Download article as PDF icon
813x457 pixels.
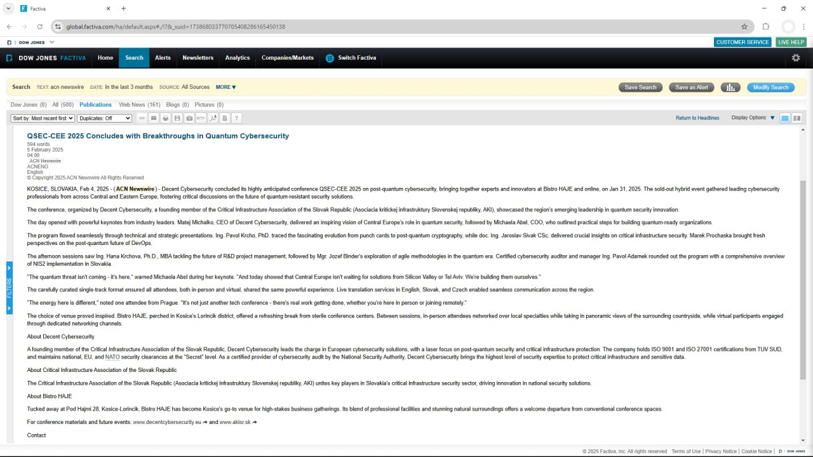[x=213, y=118]
